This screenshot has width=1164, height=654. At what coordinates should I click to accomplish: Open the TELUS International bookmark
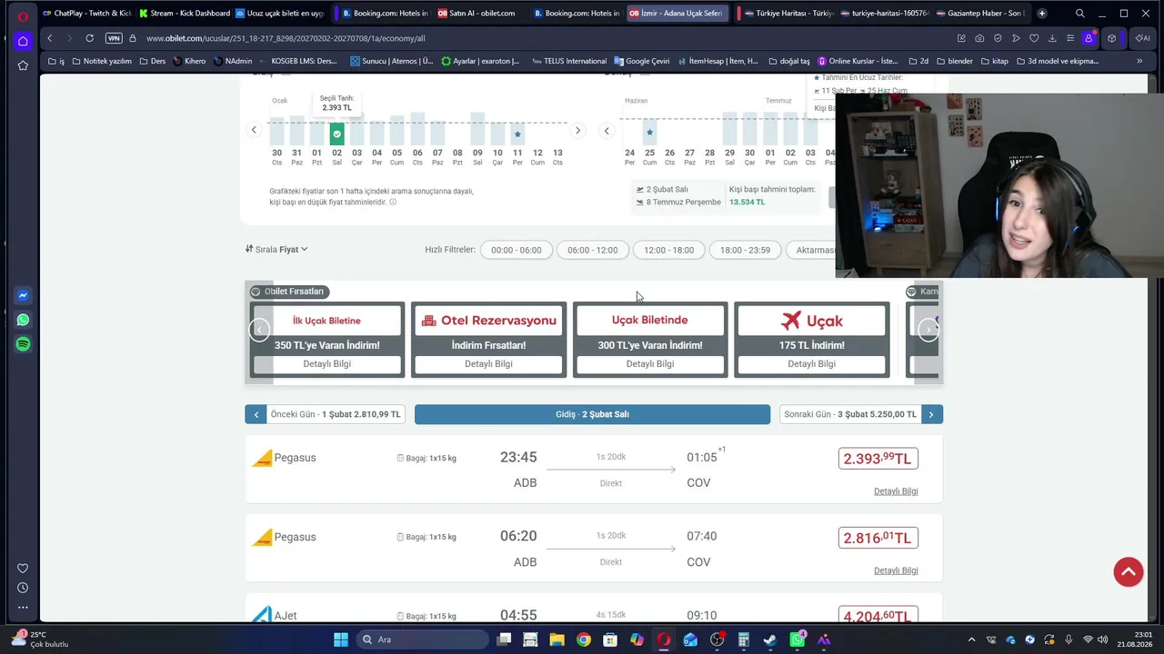(x=568, y=61)
